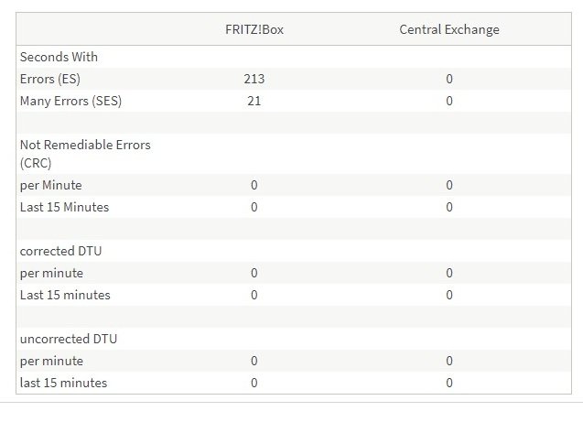Click the Not Remediable Errors (CRC) label
Viewport: 583px width, 422px height.
[85, 154]
